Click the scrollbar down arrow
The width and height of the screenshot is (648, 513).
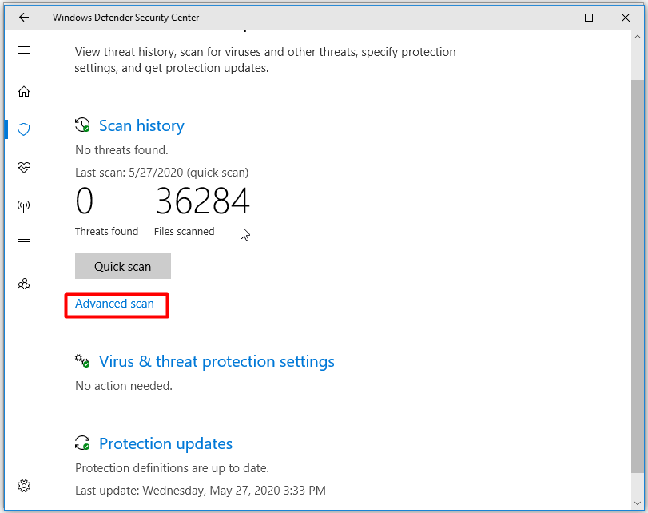point(638,503)
